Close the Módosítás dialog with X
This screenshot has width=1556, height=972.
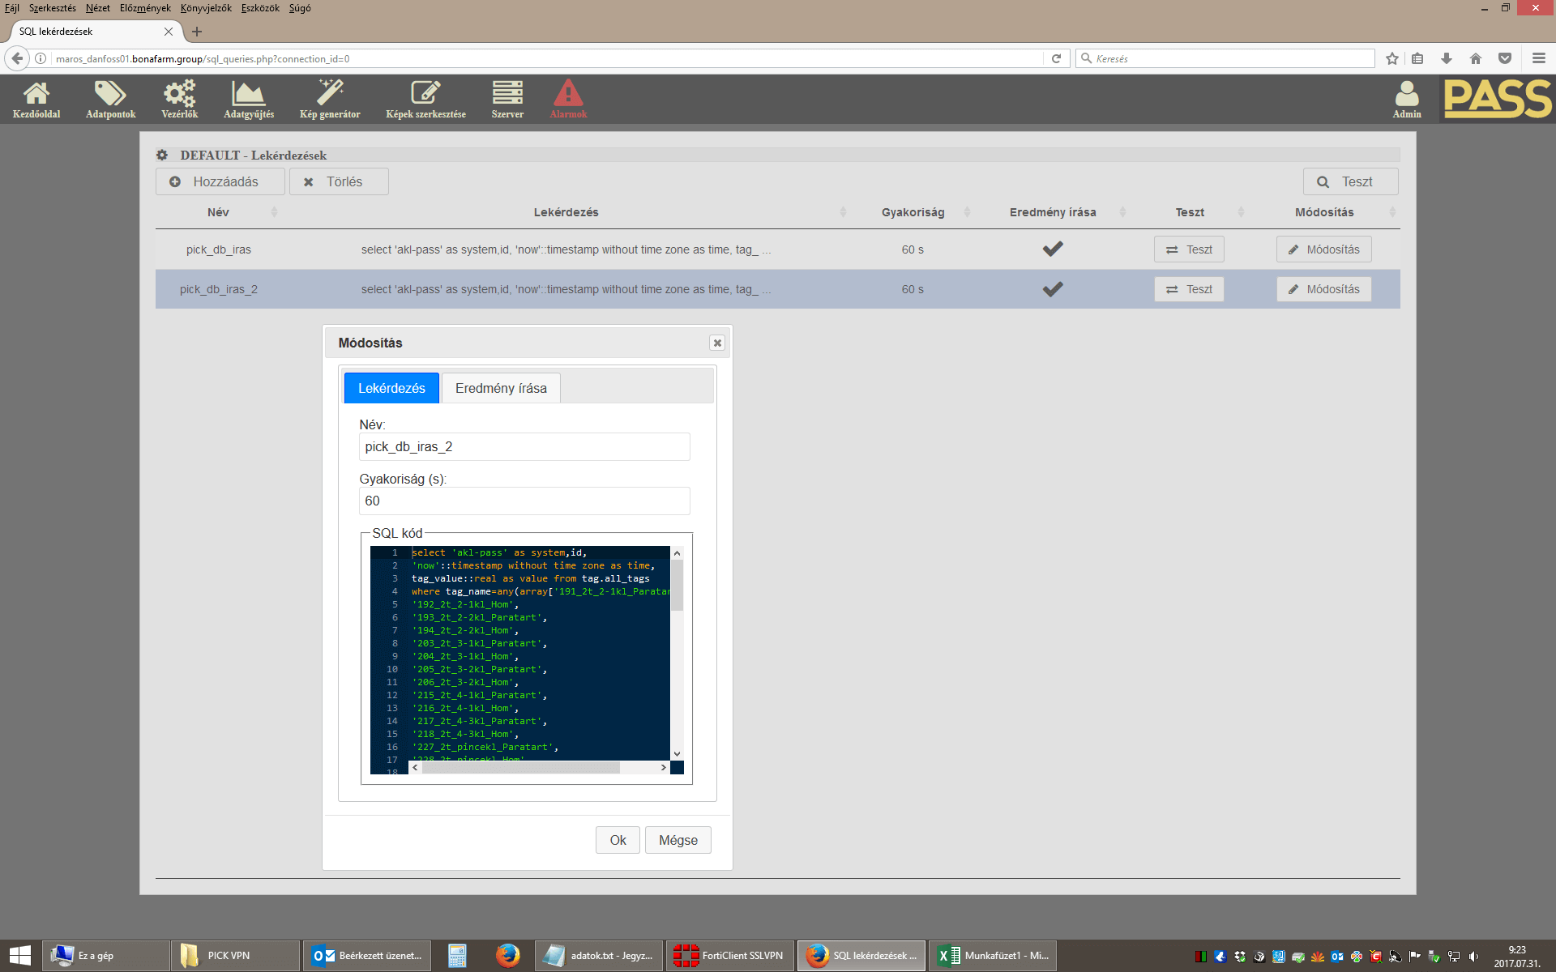point(717,343)
